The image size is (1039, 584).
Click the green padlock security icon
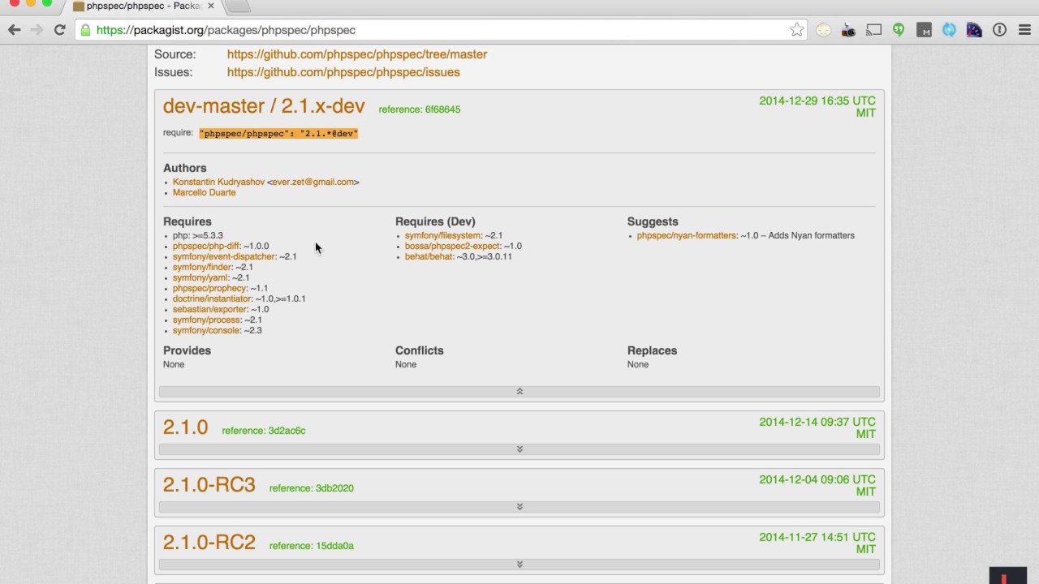click(85, 30)
